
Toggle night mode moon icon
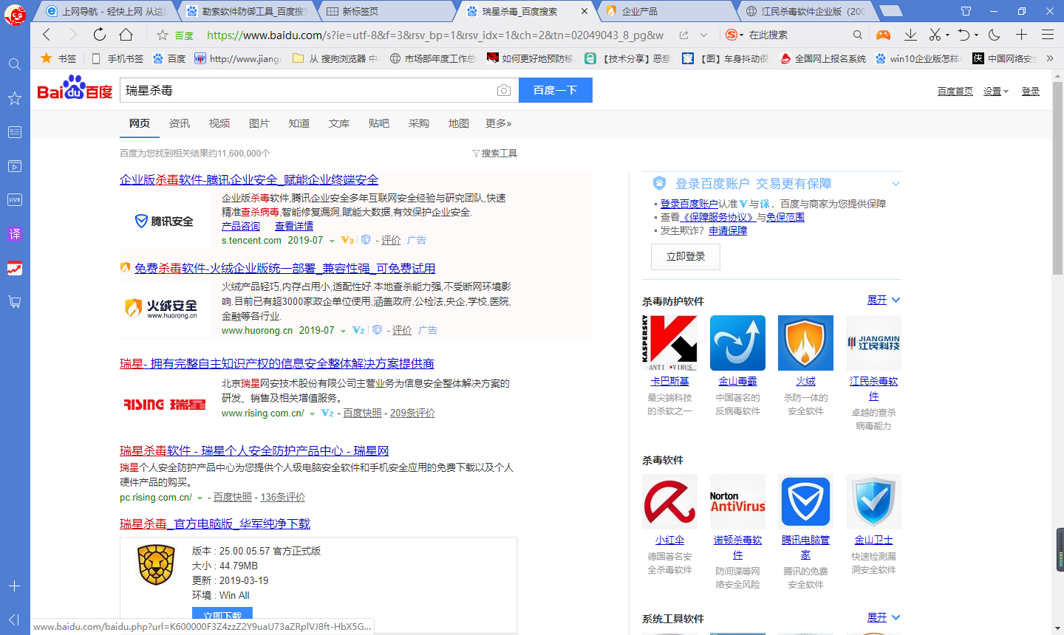[995, 35]
